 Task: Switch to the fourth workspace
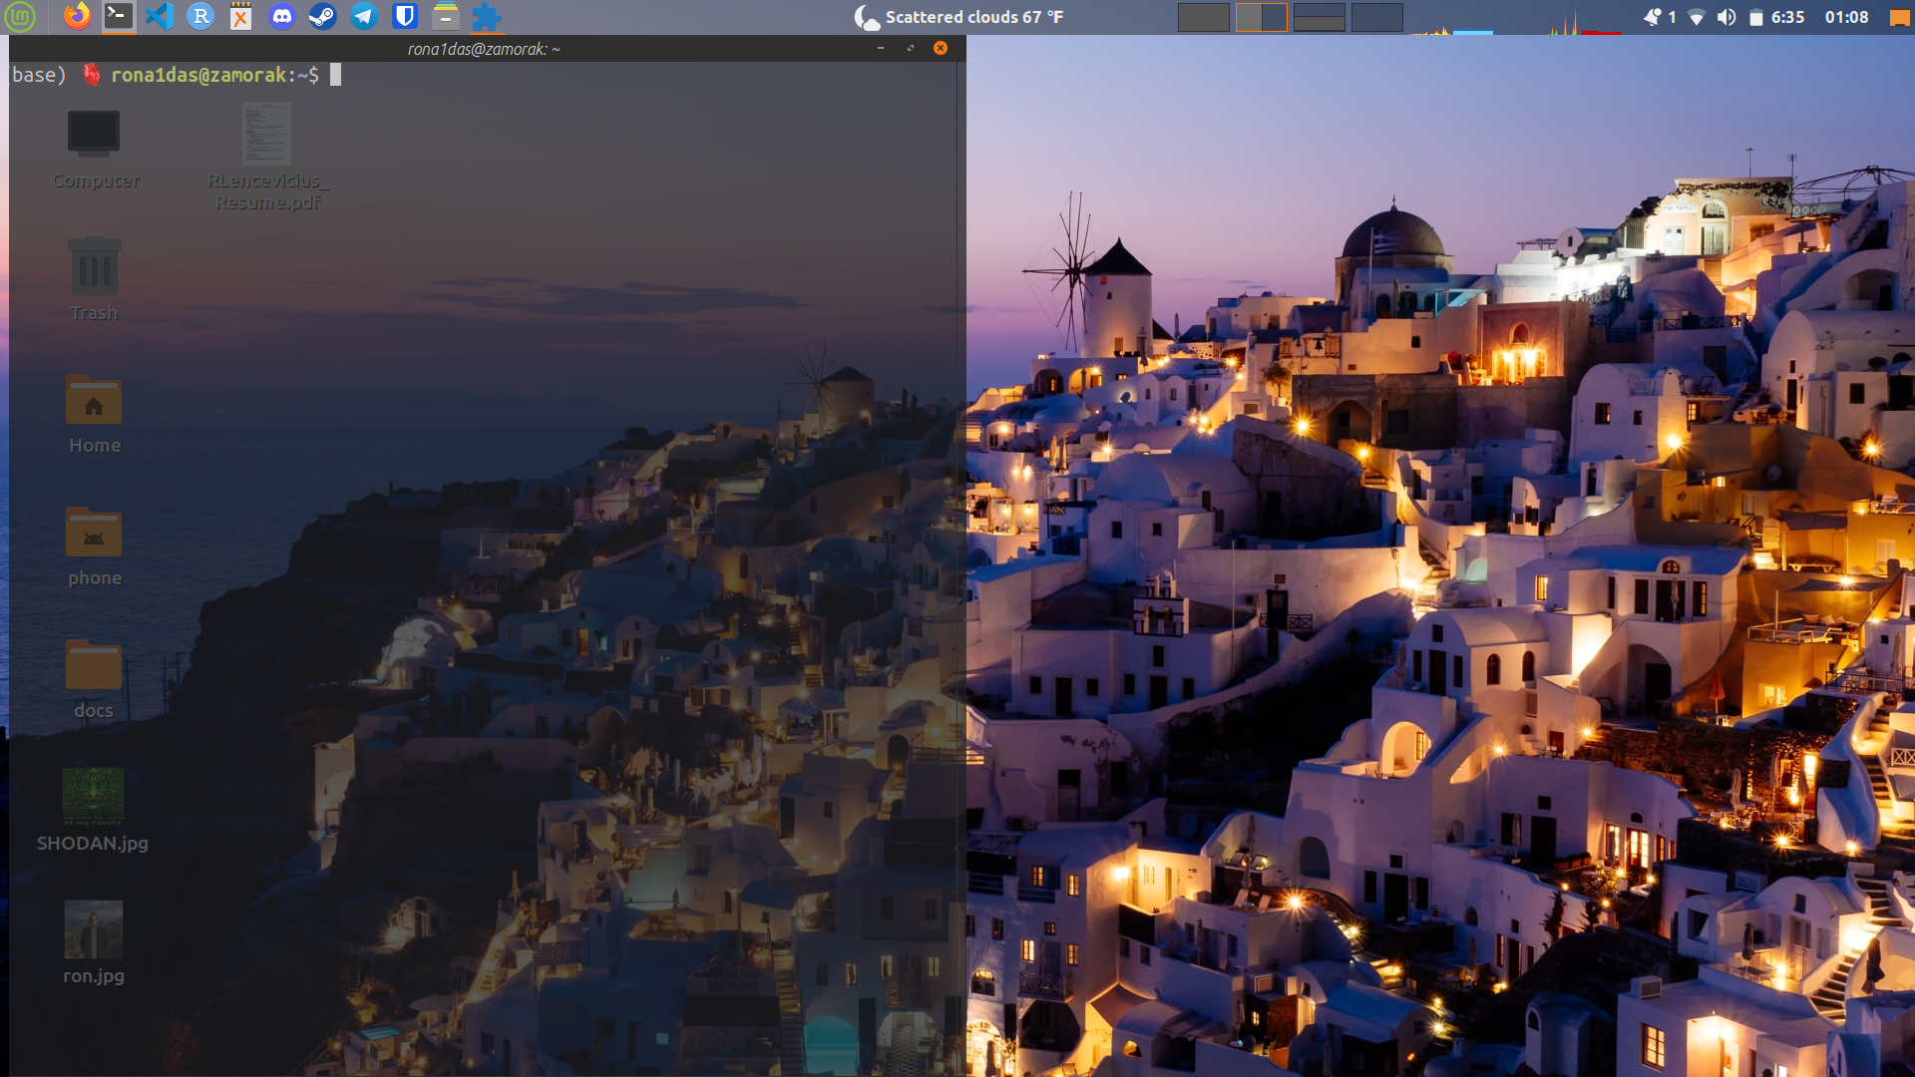tap(1376, 17)
